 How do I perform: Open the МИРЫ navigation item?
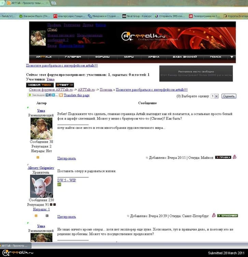[129, 57]
